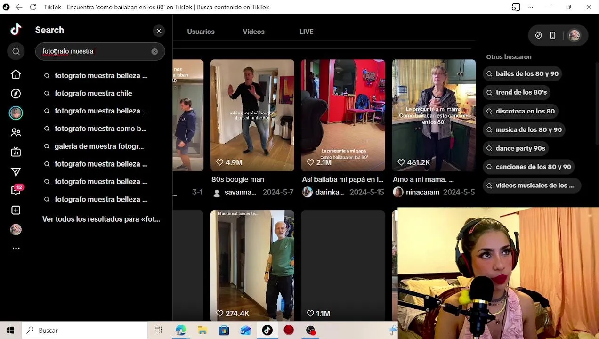Select suggestion 'galeria de muestra fotogr...'
This screenshot has height=339, width=599.
tap(99, 146)
